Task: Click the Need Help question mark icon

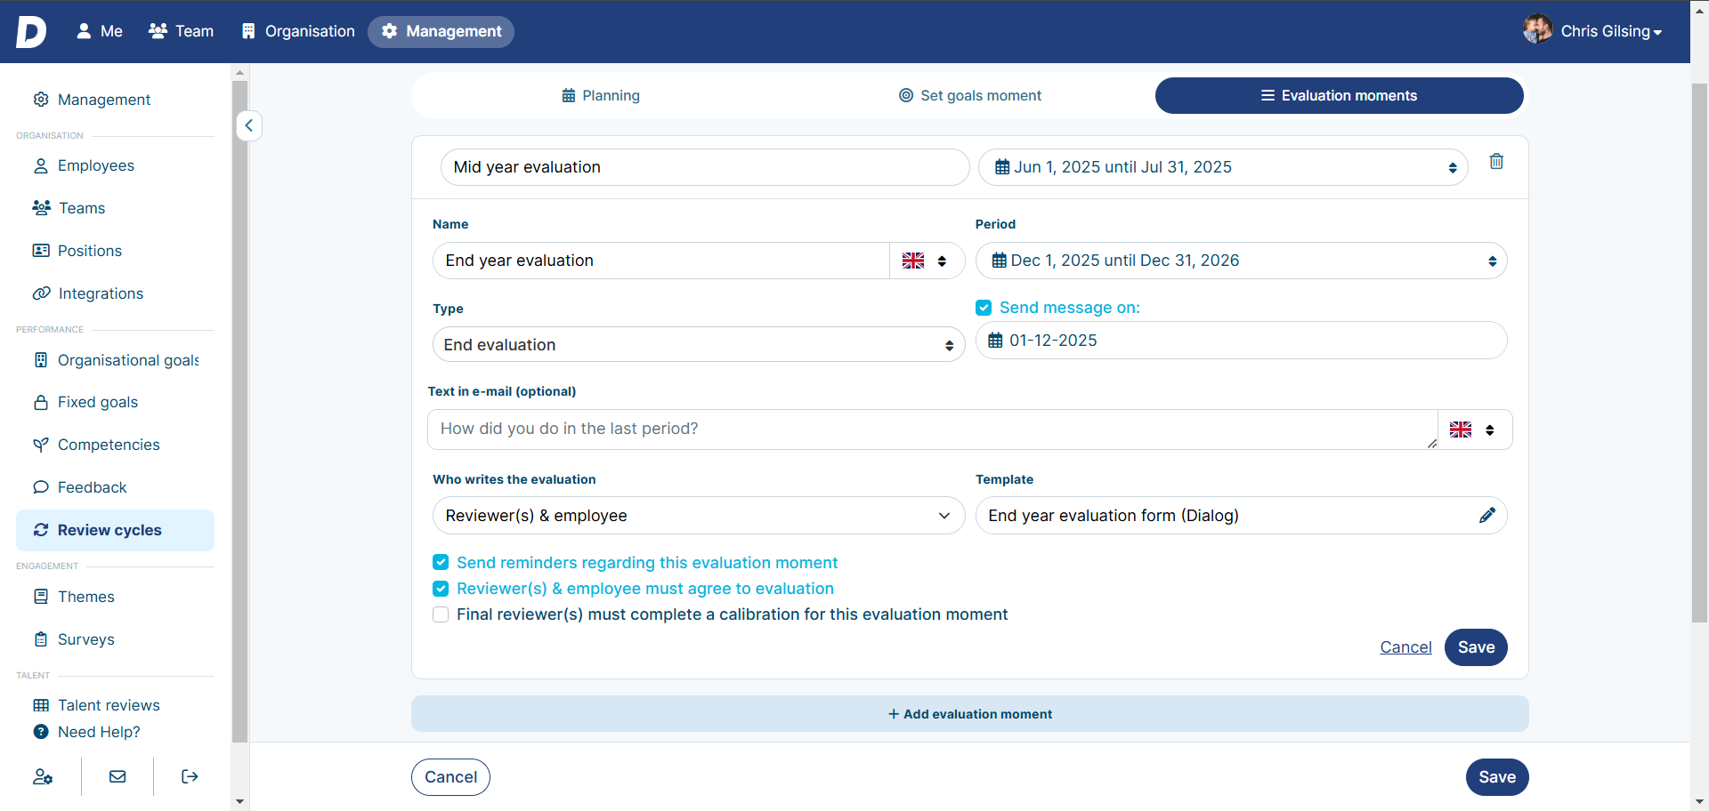Action: click(41, 732)
